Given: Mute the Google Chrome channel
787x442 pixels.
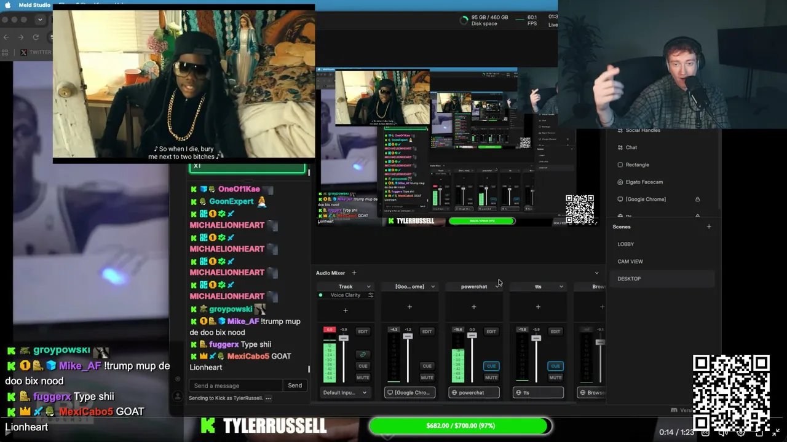Looking at the screenshot, I should (427, 378).
